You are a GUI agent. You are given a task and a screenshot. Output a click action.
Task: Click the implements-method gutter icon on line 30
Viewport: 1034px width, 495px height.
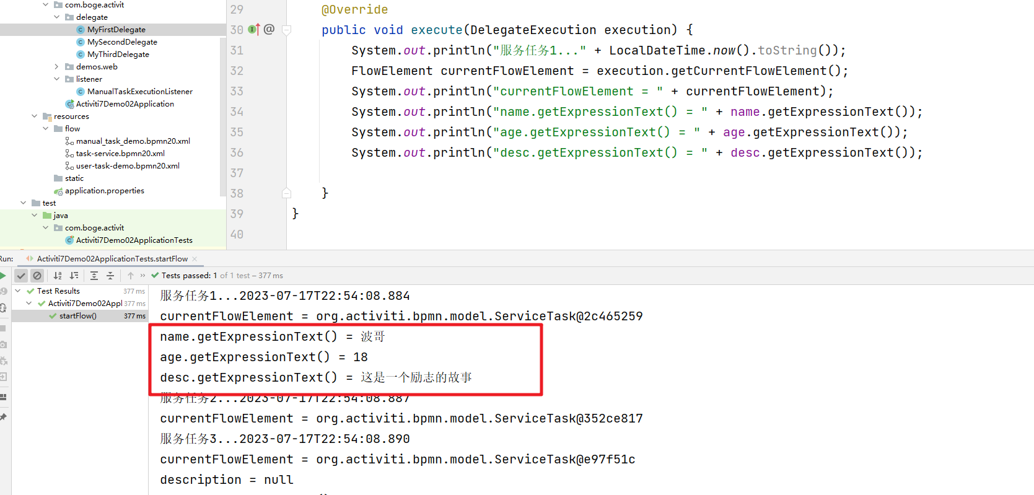tap(254, 29)
